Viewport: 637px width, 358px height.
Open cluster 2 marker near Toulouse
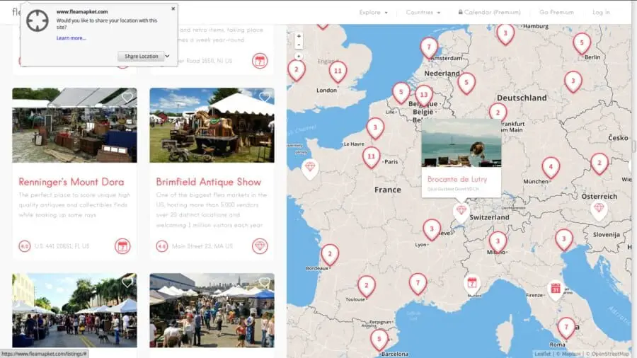(x=366, y=286)
